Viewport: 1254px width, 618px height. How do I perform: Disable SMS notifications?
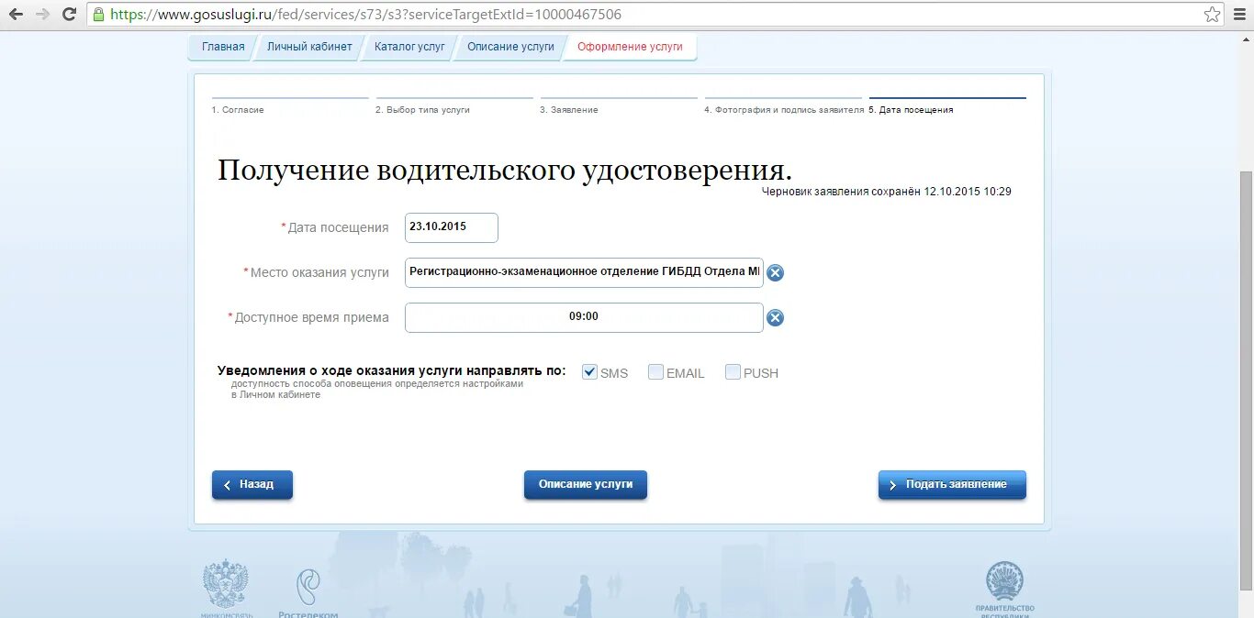tap(588, 371)
